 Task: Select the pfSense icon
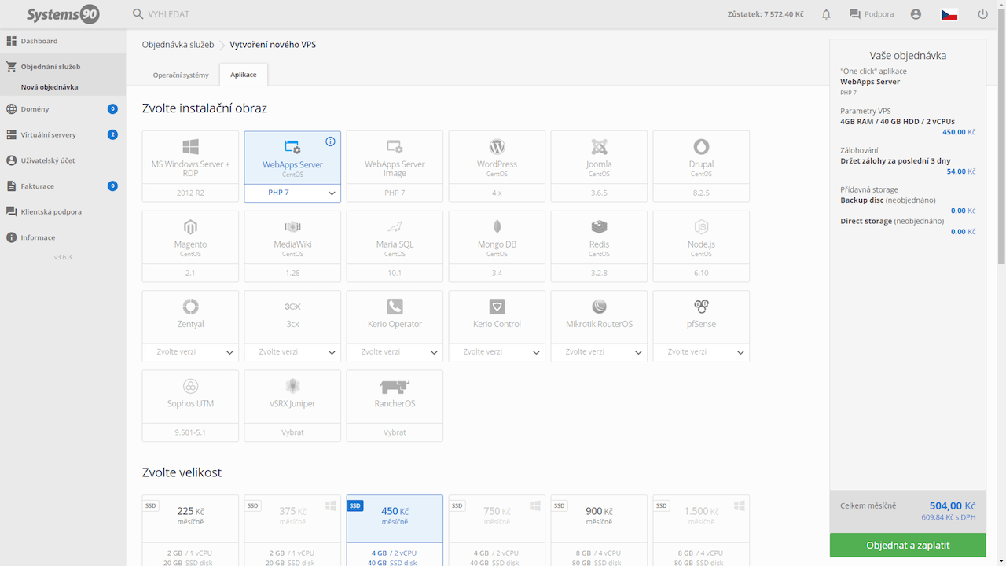coord(701,307)
